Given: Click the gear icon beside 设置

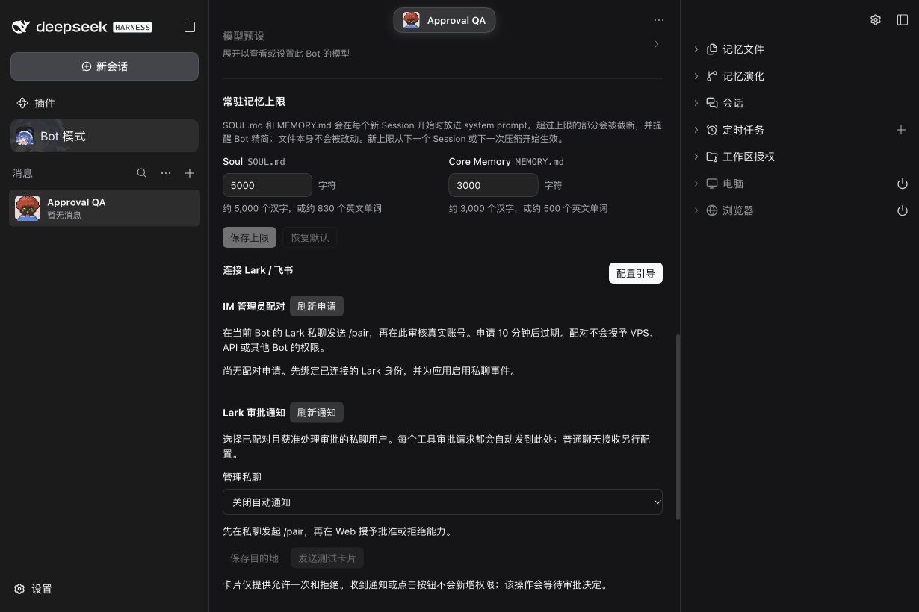Looking at the screenshot, I should (x=20, y=589).
